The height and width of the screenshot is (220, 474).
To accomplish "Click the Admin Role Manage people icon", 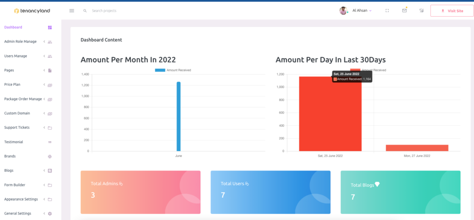I will coord(50,42).
